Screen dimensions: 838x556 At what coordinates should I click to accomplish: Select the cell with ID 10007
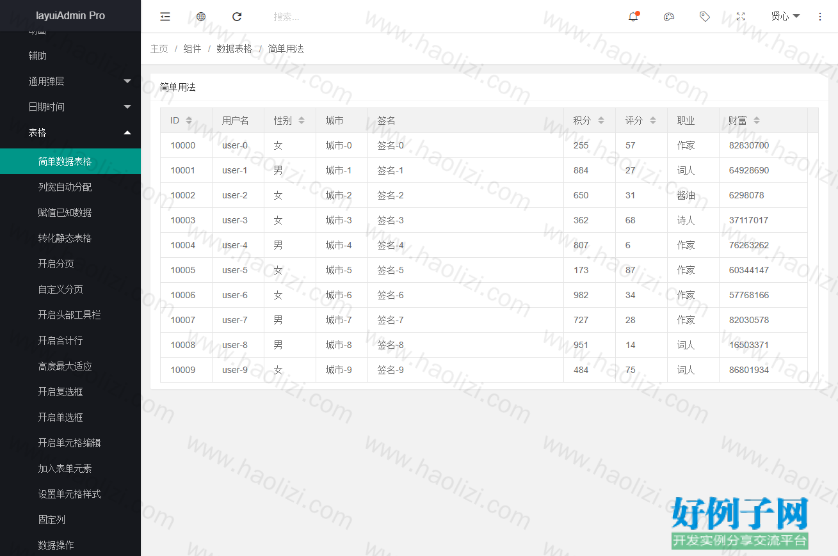point(186,320)
